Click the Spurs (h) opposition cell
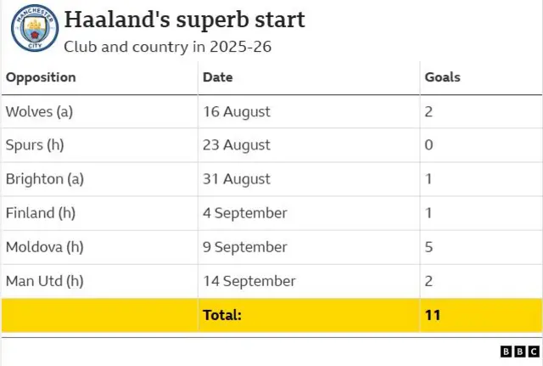 pyautogui.click(x=35, y=145)
